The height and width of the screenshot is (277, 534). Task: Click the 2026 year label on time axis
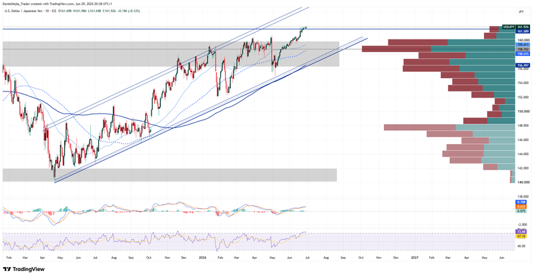tap(203, 258)
